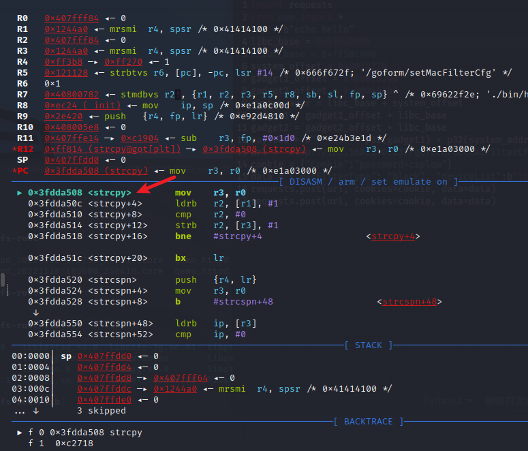Open the 0xec24 (_init) address in R8
This screenshot has height=451, width=528.
point(82,105)
